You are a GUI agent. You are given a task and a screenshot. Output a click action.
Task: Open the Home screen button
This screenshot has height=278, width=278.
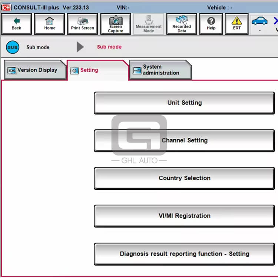pos(49,24)
